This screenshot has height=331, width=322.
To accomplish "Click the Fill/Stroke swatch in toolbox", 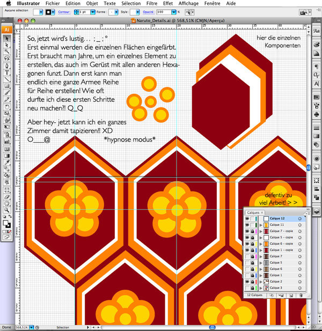I will pos(7,224).
